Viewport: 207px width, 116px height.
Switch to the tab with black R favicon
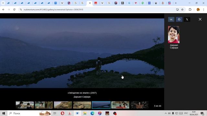(x=116, y=3)
